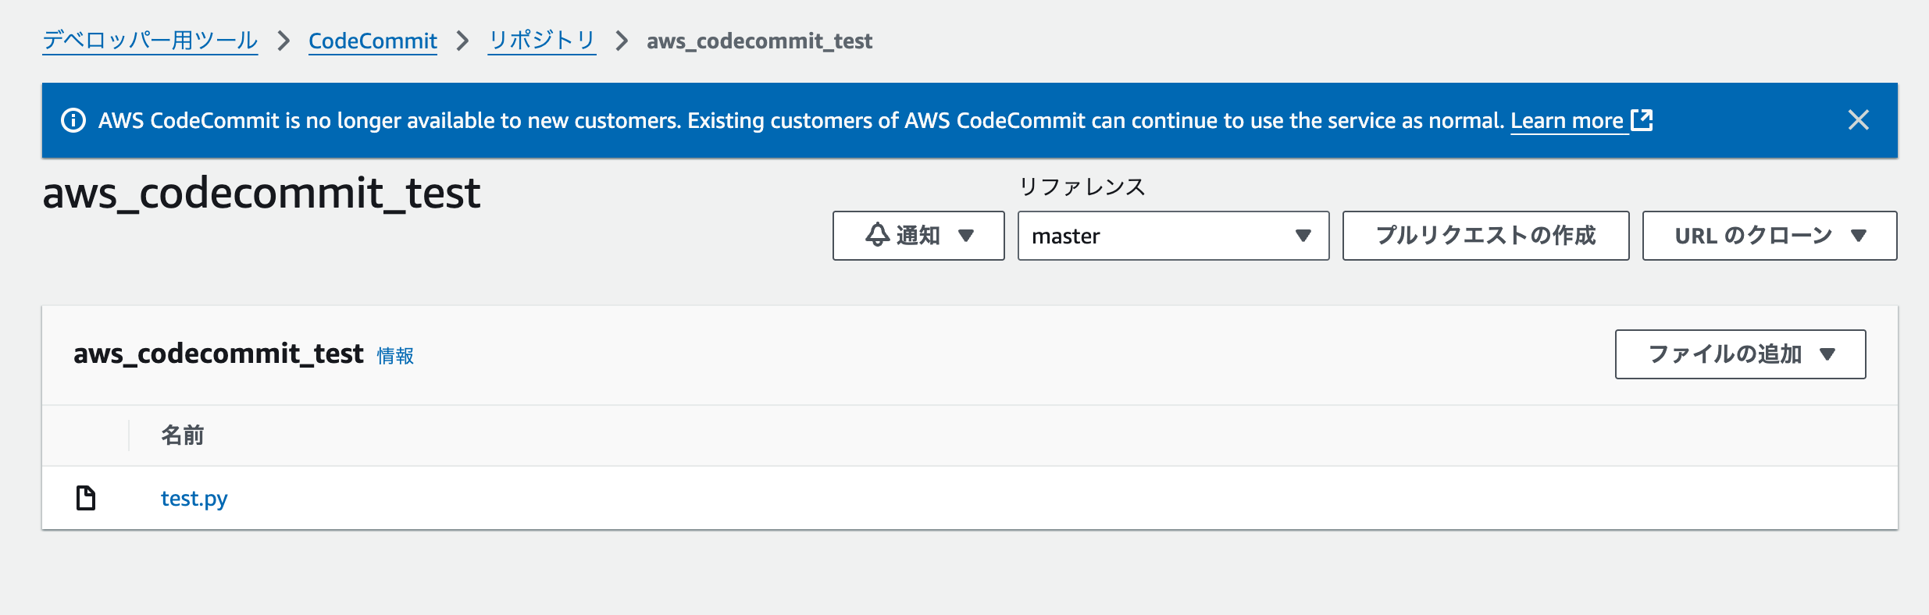Click the chevron before aws_codecommit_test breadcrumb

pyautogui.click(x=622, y=41)
